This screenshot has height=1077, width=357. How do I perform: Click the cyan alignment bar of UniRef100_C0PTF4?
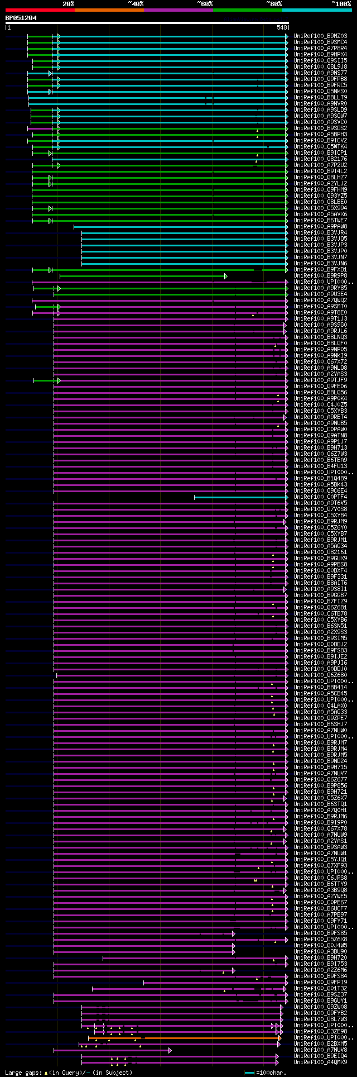tap(241, 497)
